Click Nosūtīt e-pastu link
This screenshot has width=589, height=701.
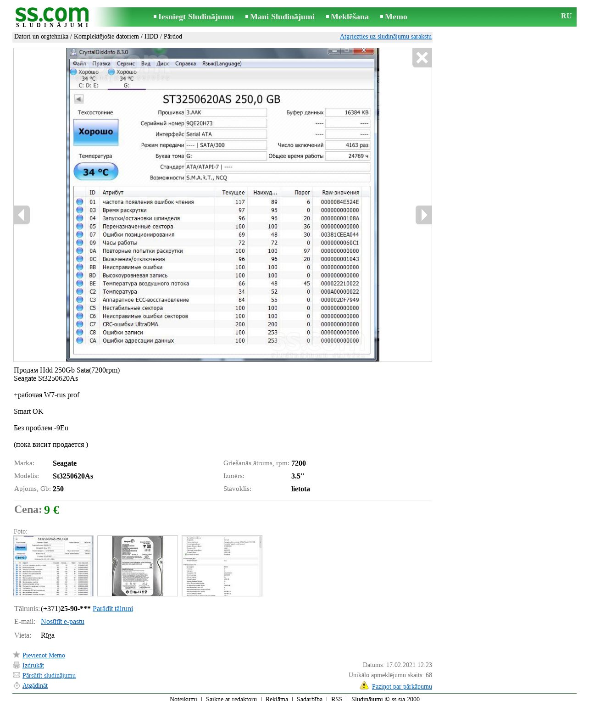[x=62, y=622]
